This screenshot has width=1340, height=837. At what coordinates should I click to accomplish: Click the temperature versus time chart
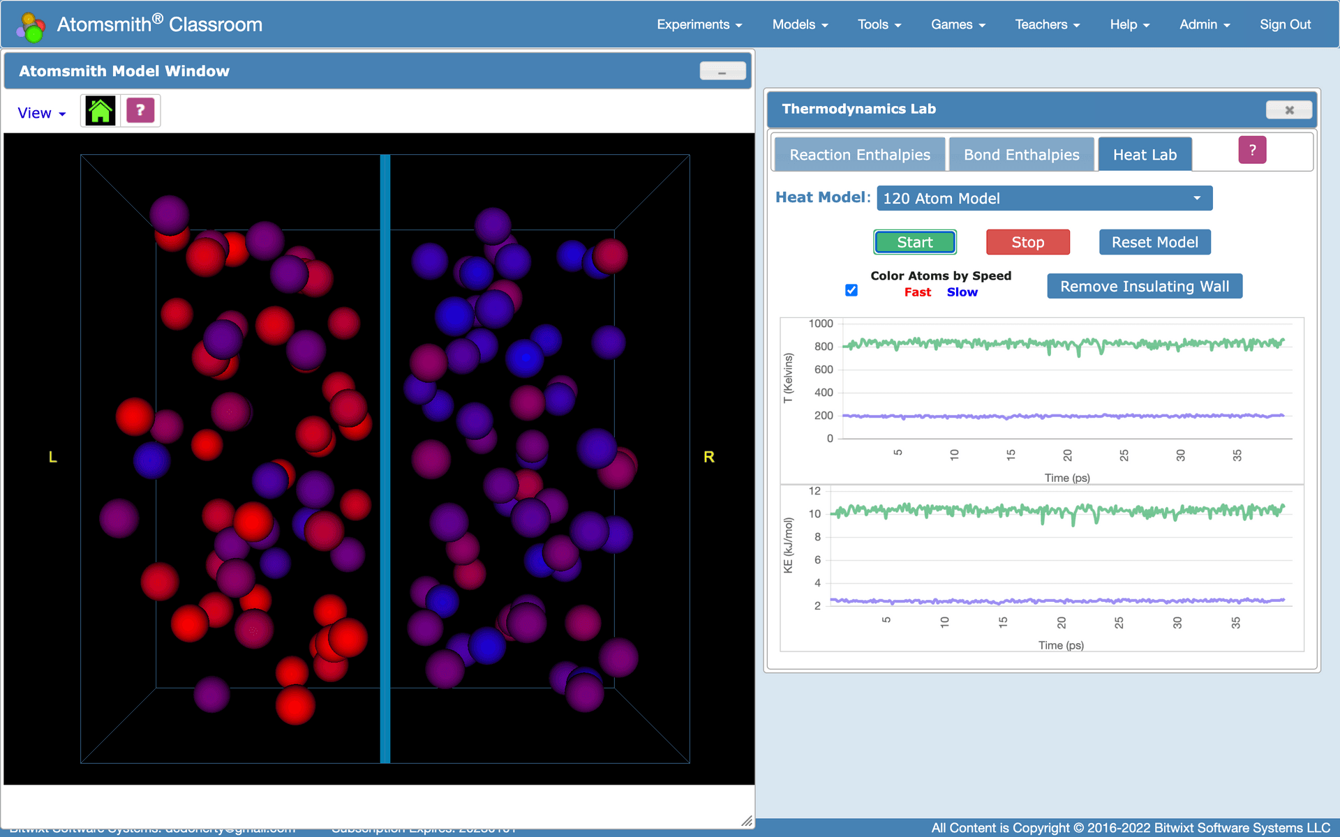(1041, 401)
